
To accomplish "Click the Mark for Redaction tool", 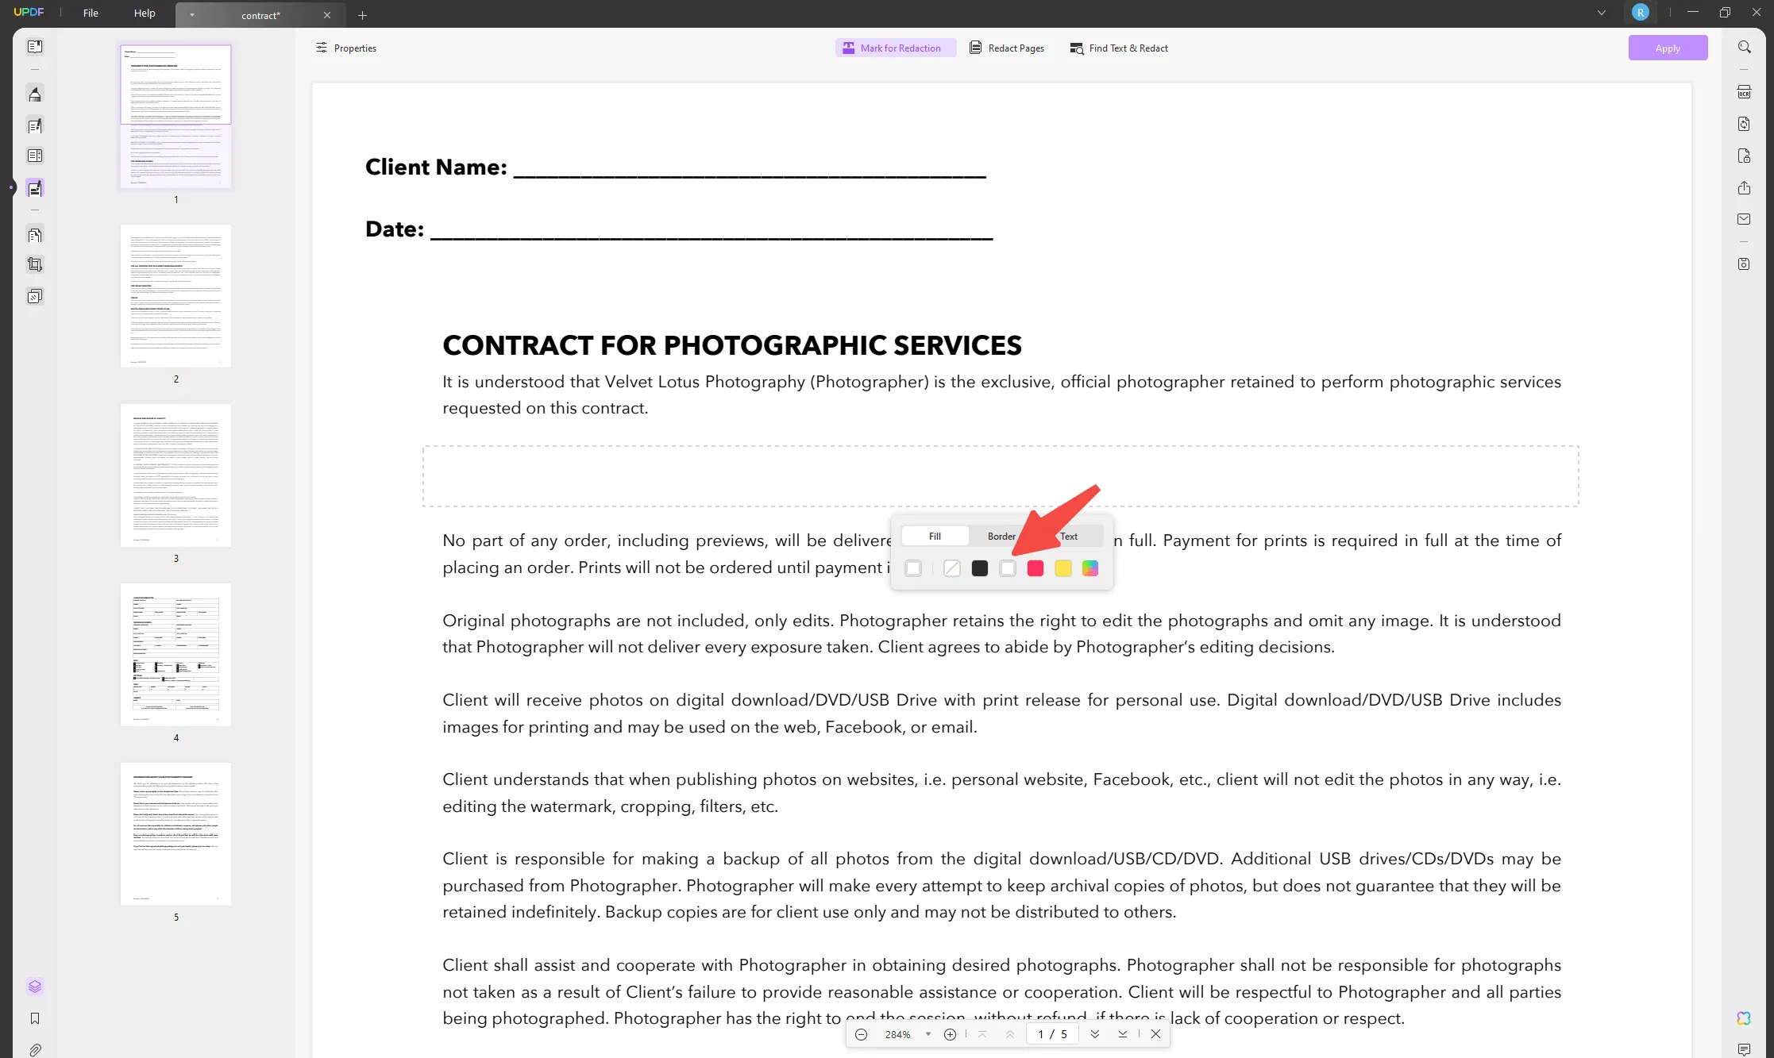I will 893,48.
